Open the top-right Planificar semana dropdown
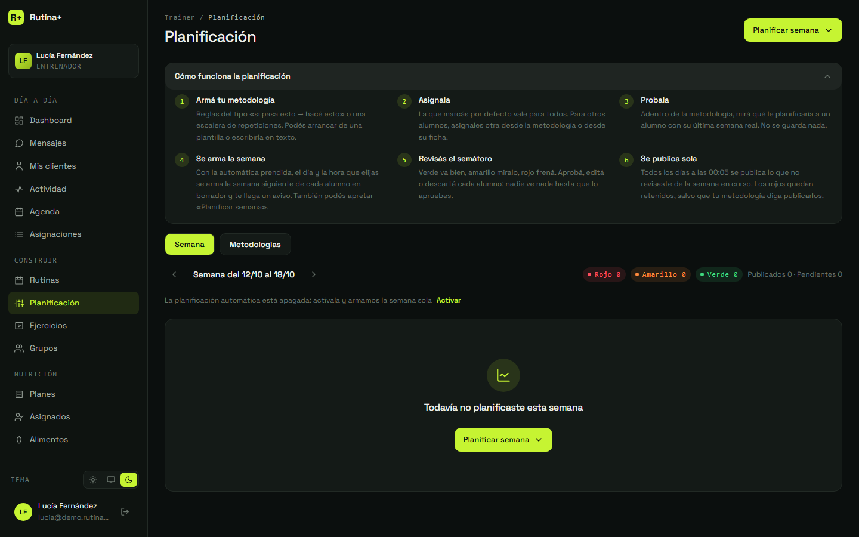The image size is (859, 537). pyautogui.click(x=793, y=30)
